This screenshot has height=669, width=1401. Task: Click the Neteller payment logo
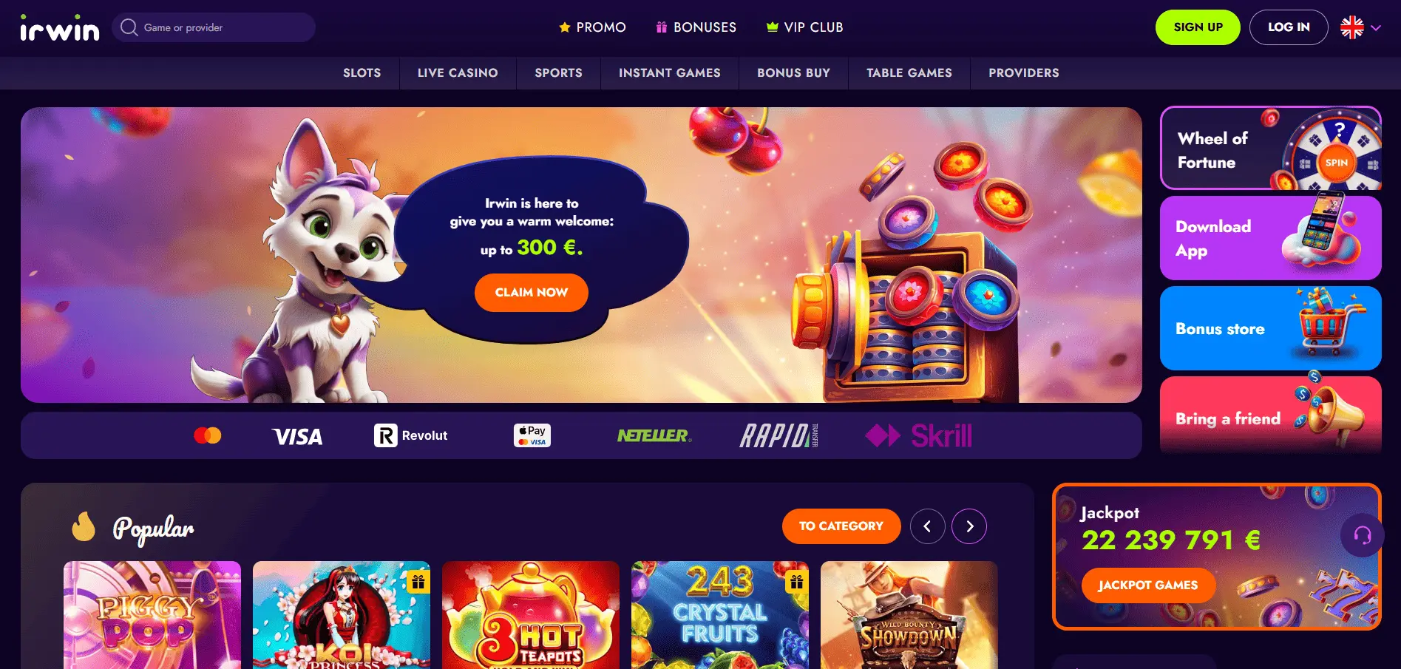tap(654, 435)
